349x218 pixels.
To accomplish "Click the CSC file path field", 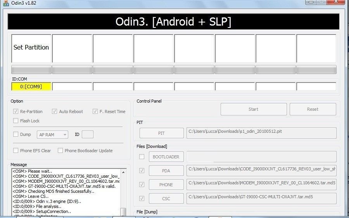I will point(261,198).
